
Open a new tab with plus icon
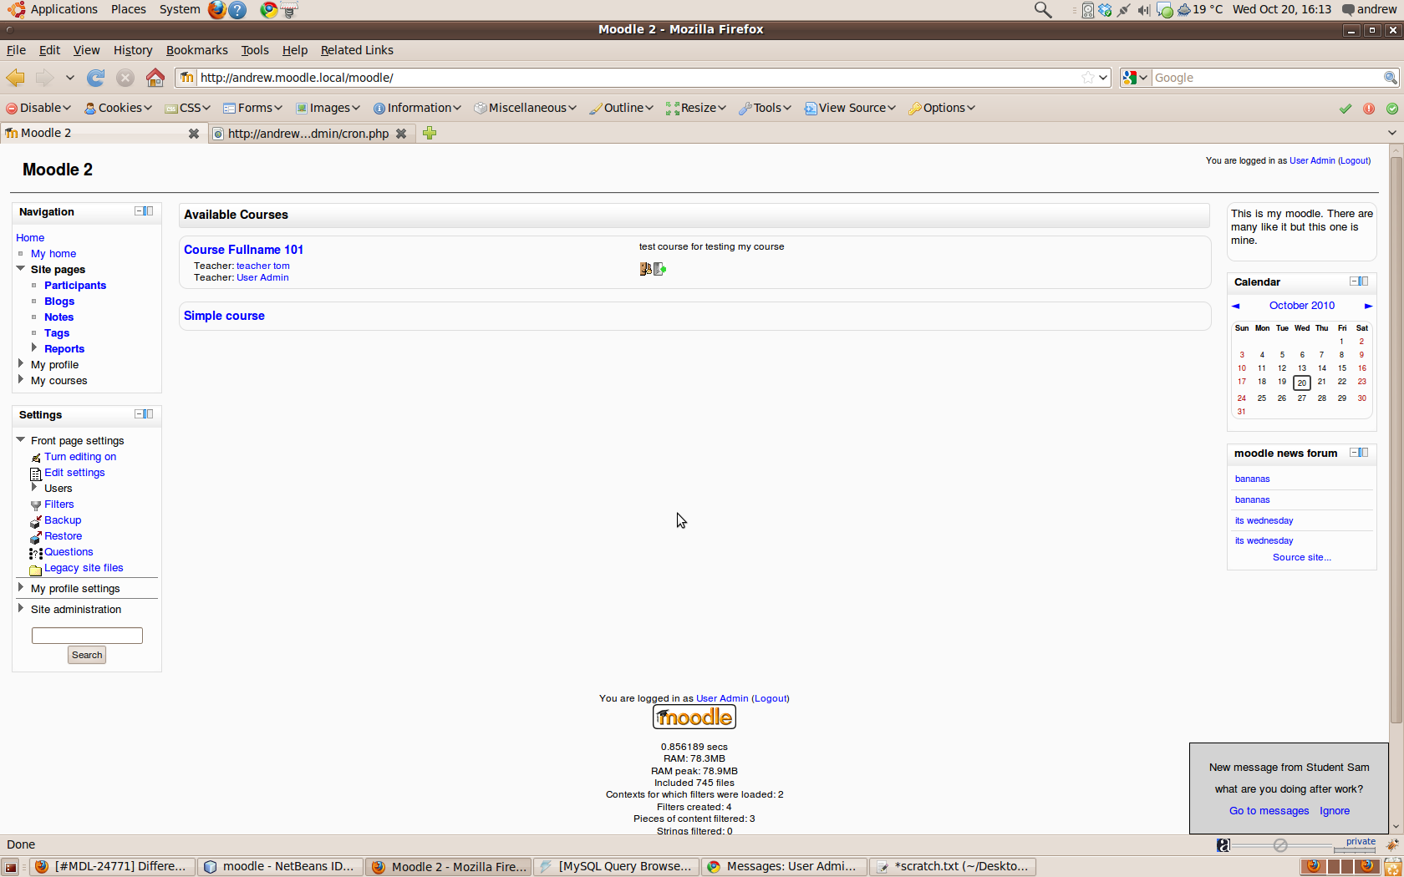[x=430, y=133]
